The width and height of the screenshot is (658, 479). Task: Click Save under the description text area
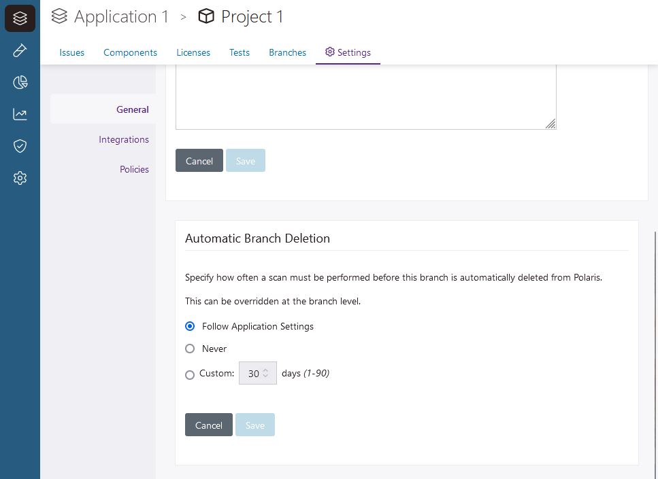click(x=245, y=161)
